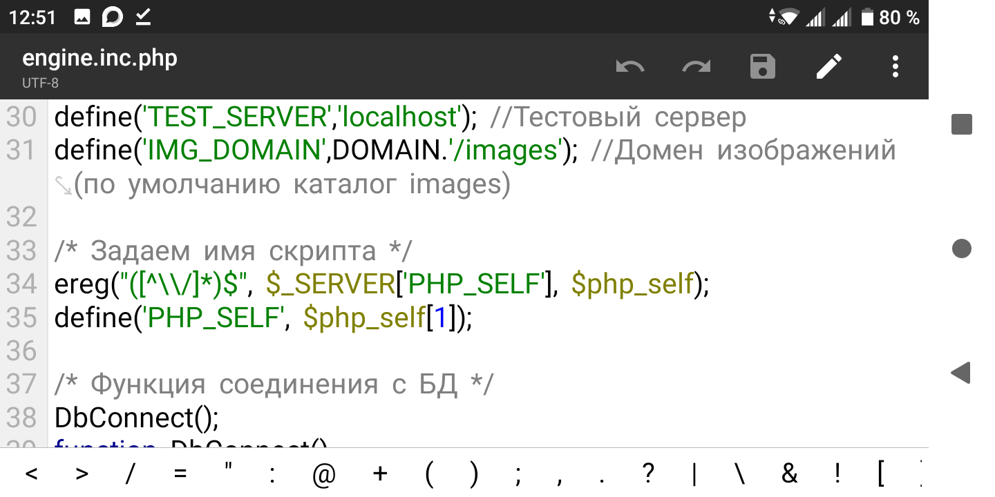The image size is (995, 497).
Task: Insert the @ symbol from the key bar
Action: [324, 474]
